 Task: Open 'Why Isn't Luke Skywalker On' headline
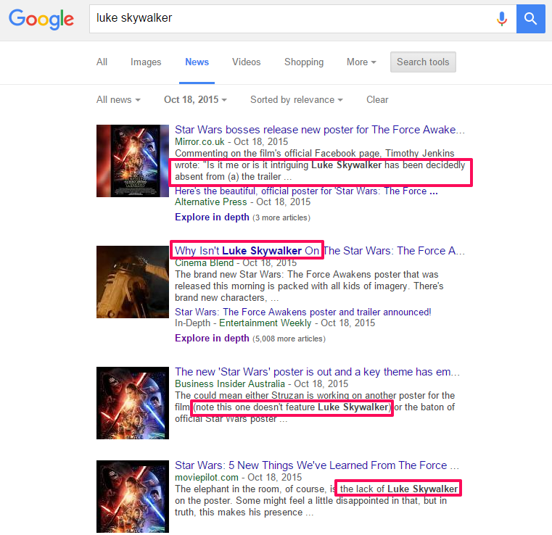pyautogui.click(x=320, y=251)
